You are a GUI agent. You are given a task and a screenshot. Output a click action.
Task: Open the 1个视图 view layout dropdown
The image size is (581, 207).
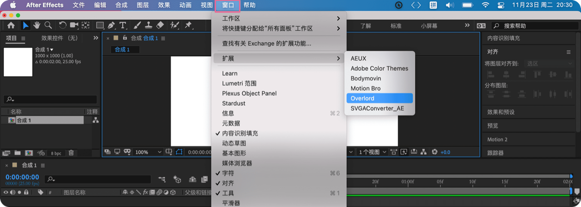click(372, 152)
